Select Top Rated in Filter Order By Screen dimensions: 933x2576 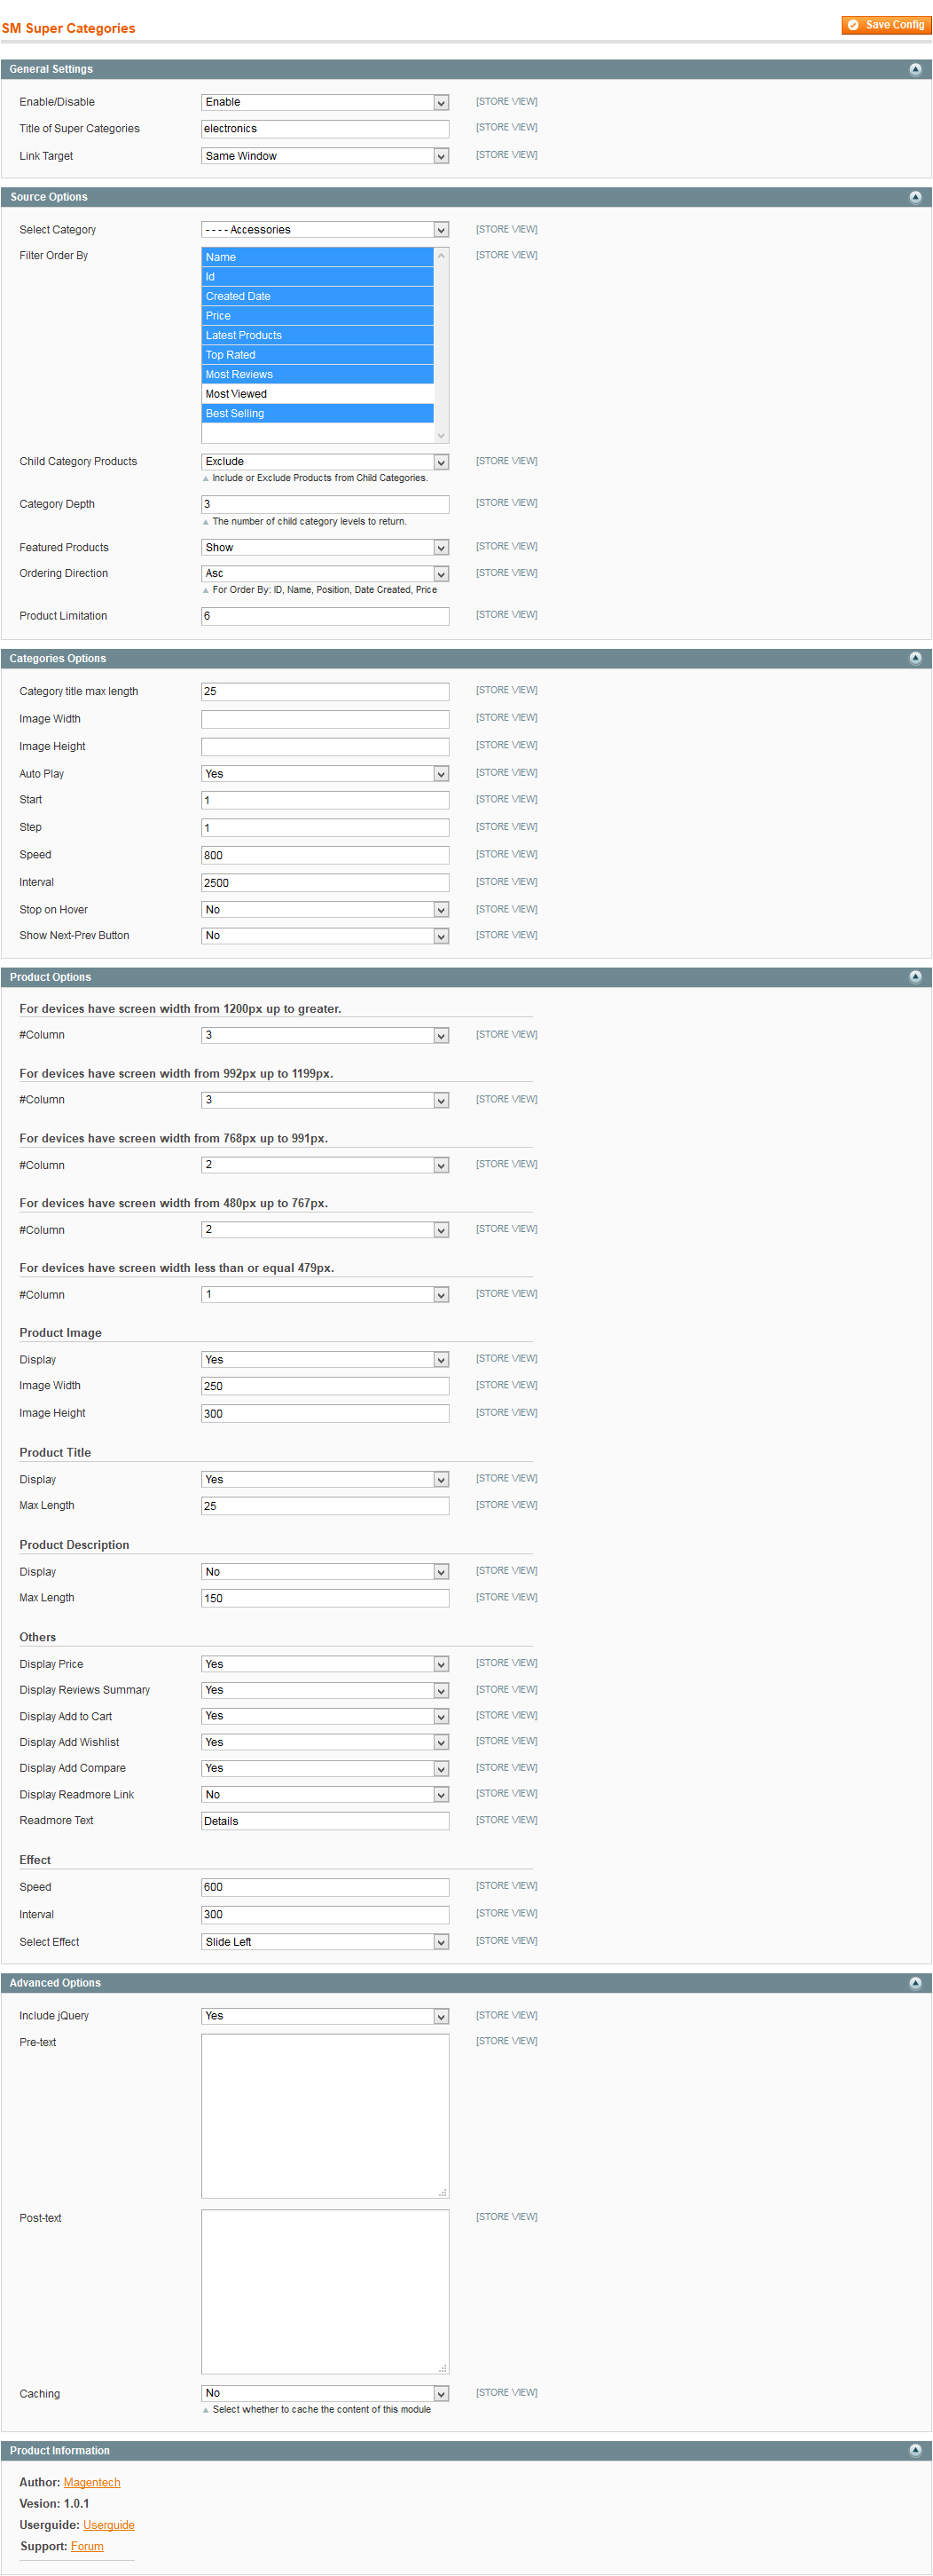tap(318, 356)
